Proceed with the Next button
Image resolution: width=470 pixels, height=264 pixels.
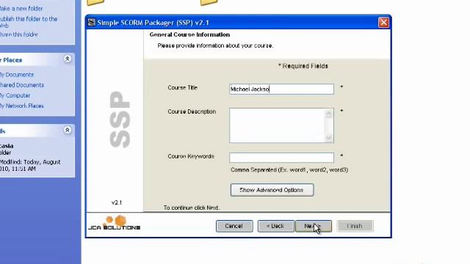(314, 226)
